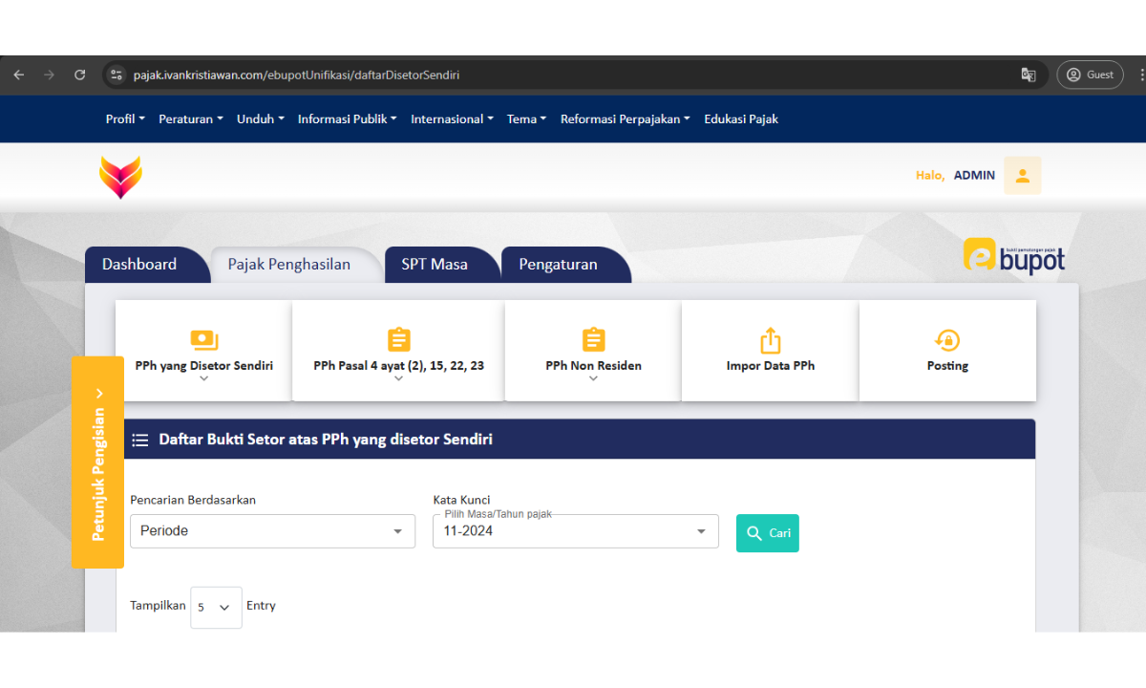The width and height of the screenshot is (1146, 688).
Task: Open the Edukasi Pajak link
Action: pyautogui.click(x=741, y=119)
